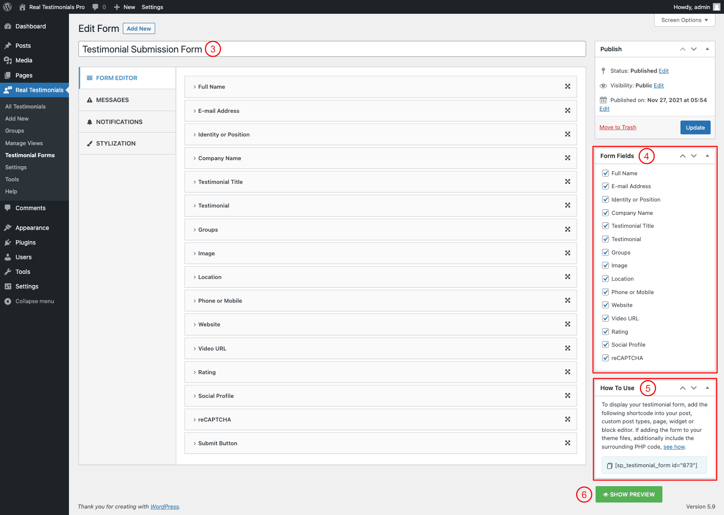Switch to the STYLIZATION tab
This screenshot has height=515, width=724.
[115, 143]
